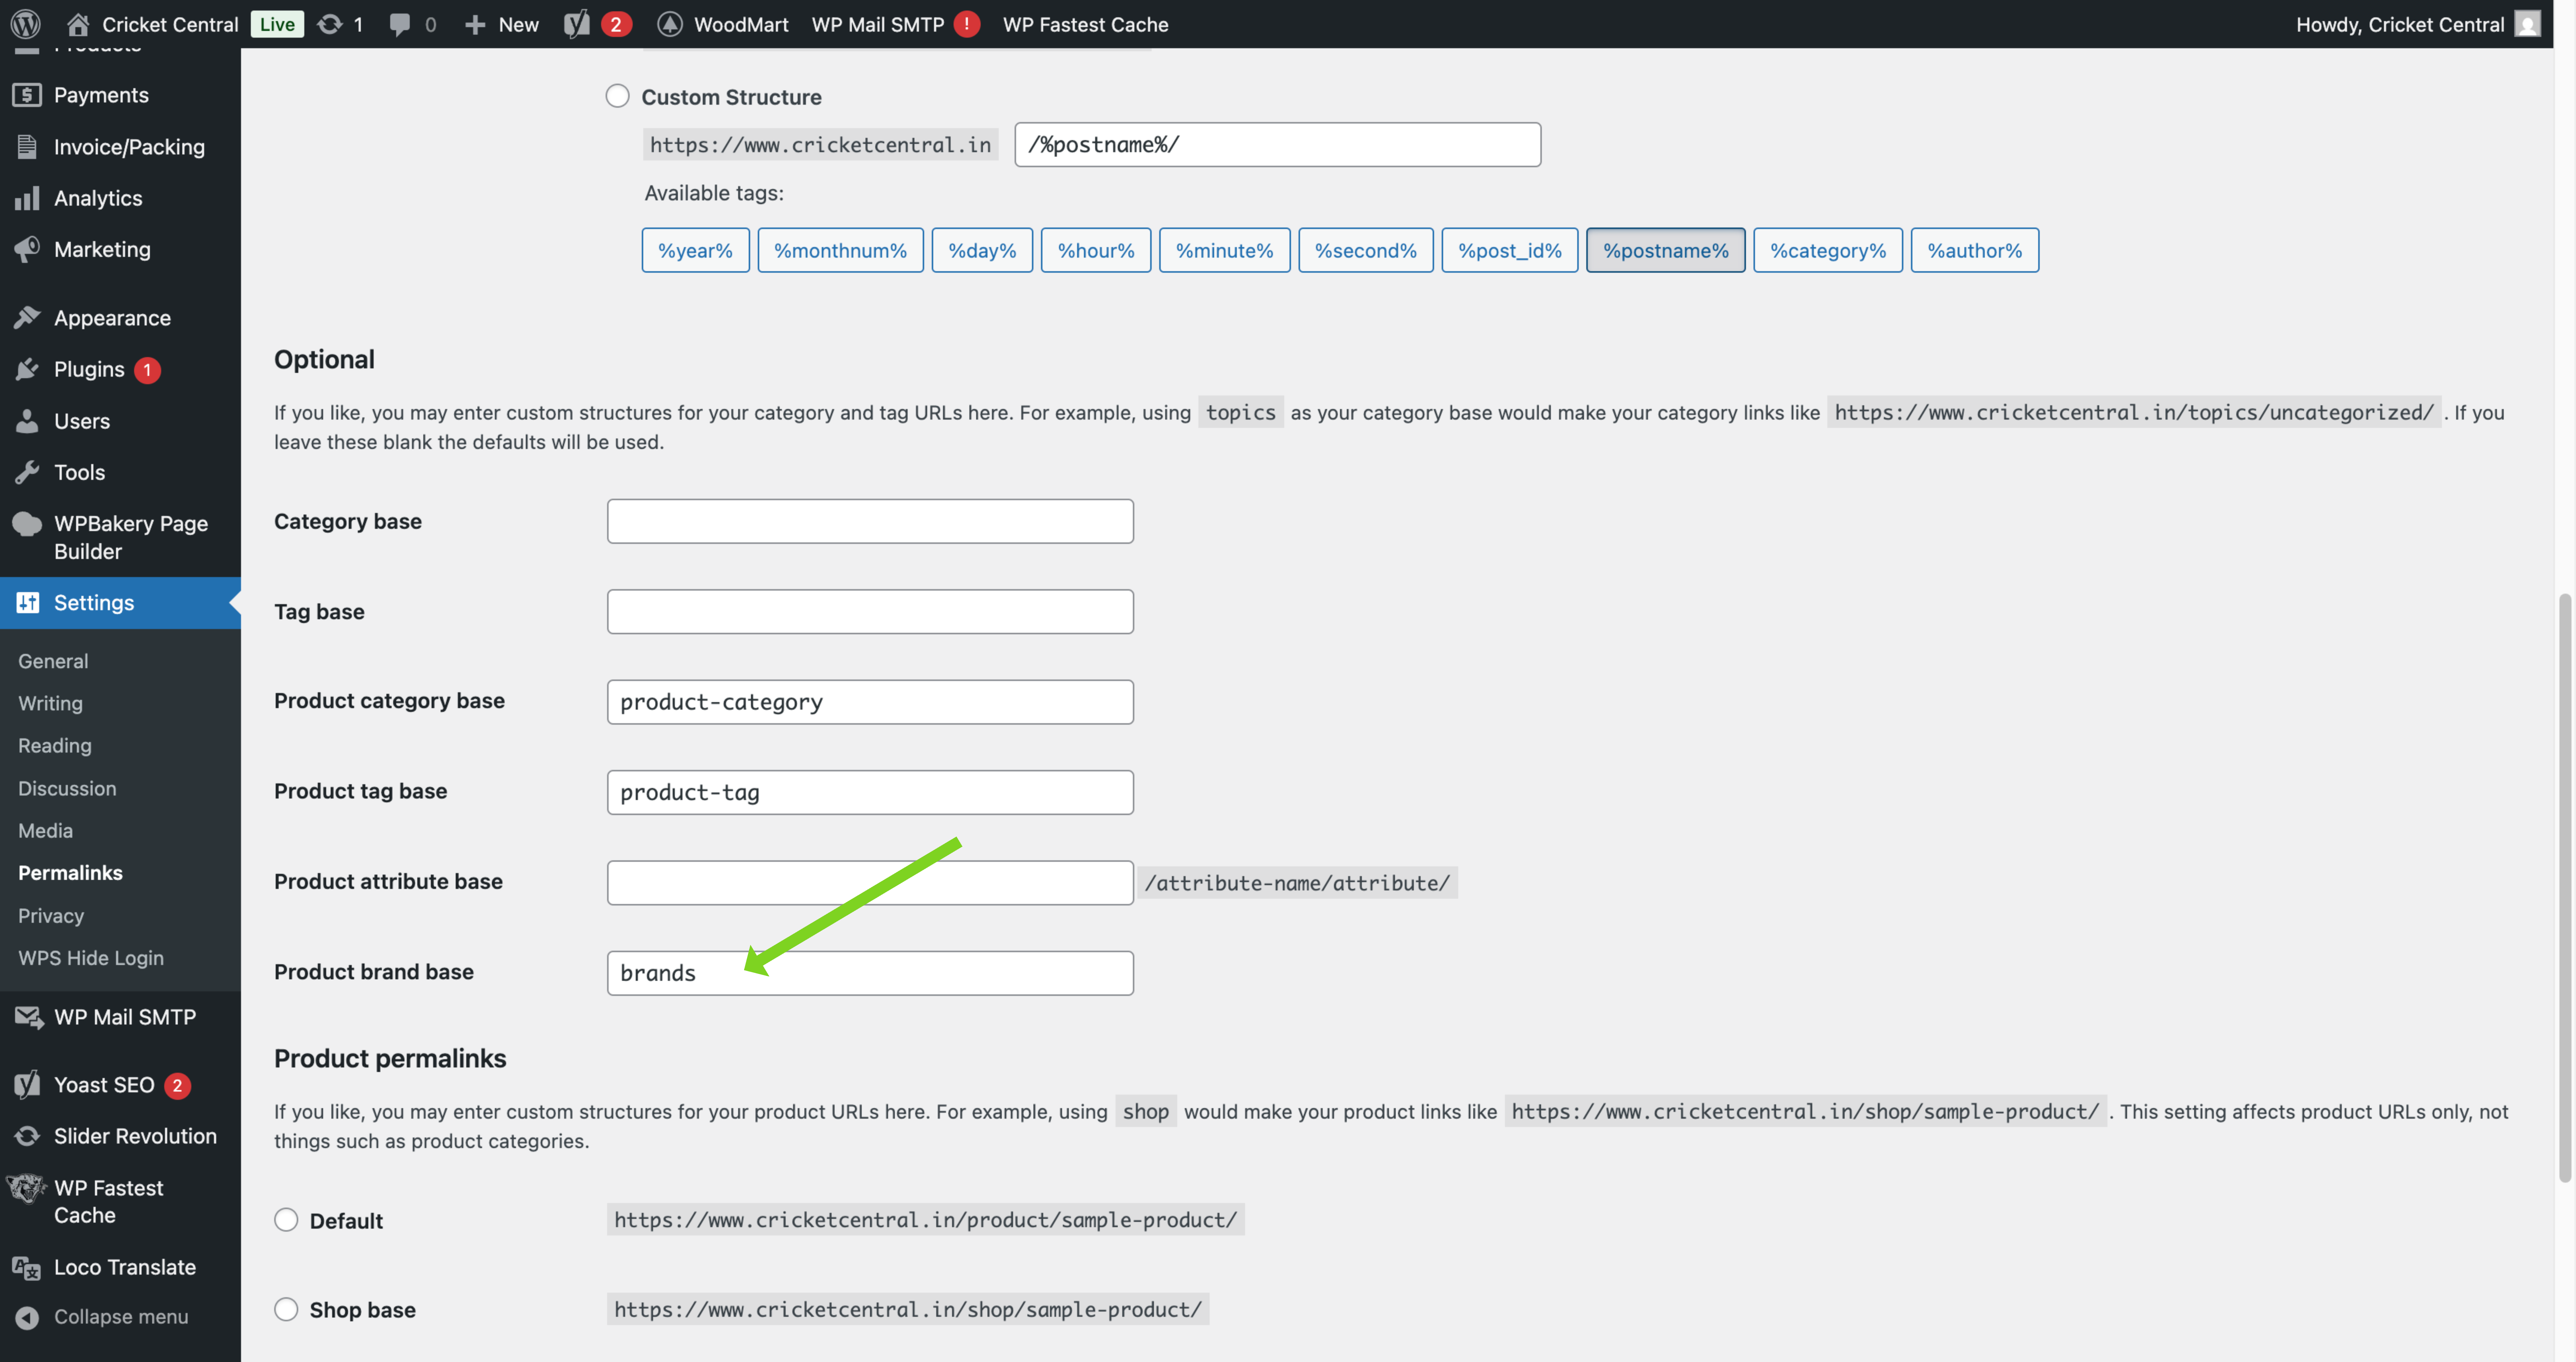Click the Yoast SEO sidebar icon
Image resolution: width=2576 pixels, height=1362 pixels.
[x=27, y=1085]
